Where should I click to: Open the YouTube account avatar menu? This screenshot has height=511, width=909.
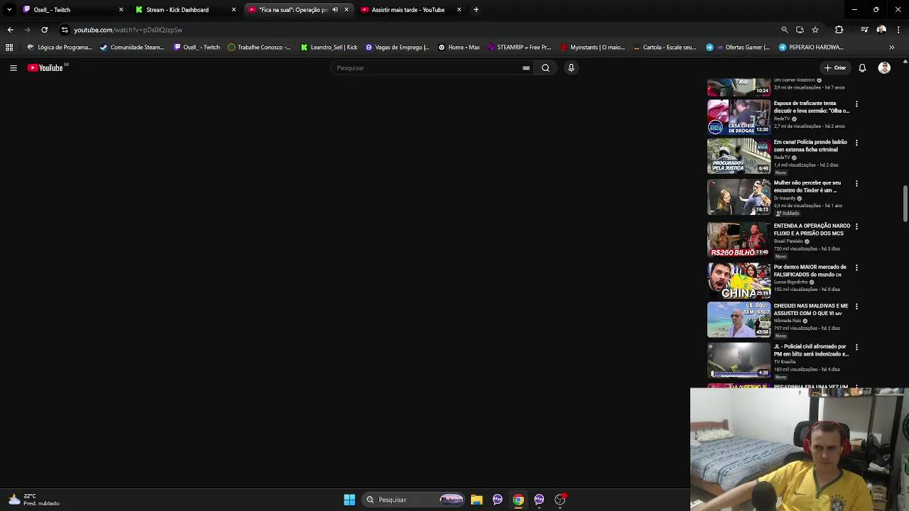pos(884,68)
